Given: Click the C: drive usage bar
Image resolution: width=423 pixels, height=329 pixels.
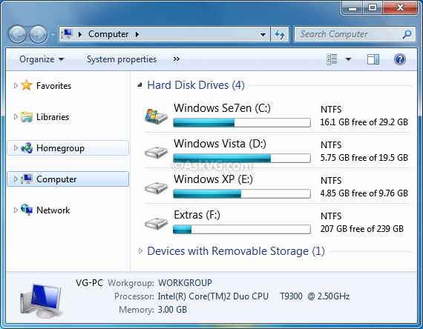Looking at the screenshot, I should pyautogui.click(x=242, y=122).
